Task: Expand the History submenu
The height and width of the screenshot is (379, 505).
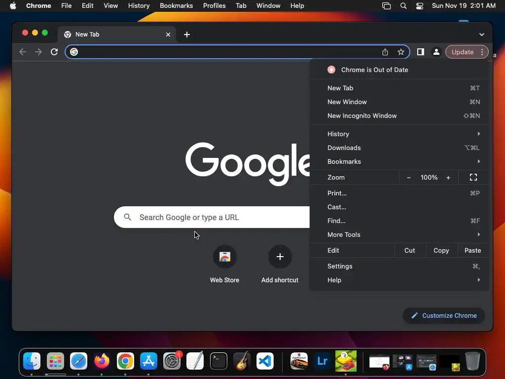Action: (x=399, y=134)
